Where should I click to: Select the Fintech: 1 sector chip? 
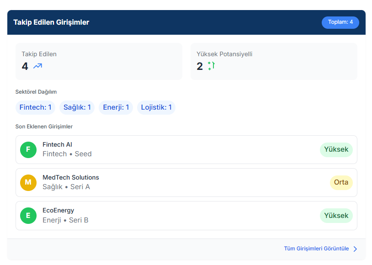click(x=35, y=108)
